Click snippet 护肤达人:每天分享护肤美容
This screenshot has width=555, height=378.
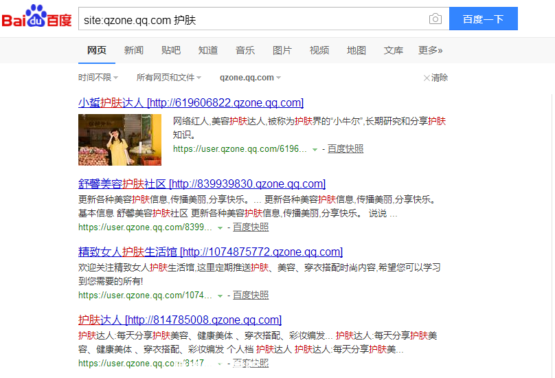click(258, 342)
